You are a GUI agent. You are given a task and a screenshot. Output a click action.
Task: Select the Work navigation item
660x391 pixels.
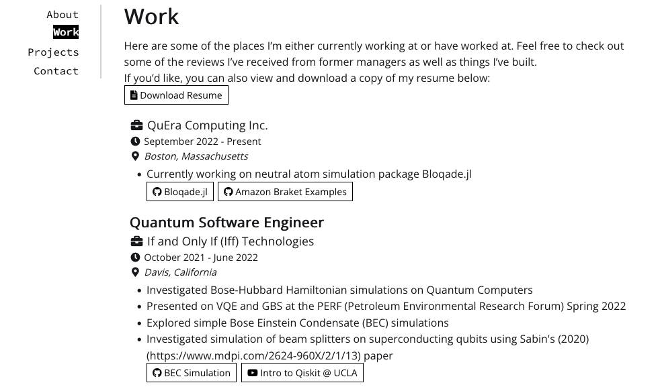pos(66,32)
